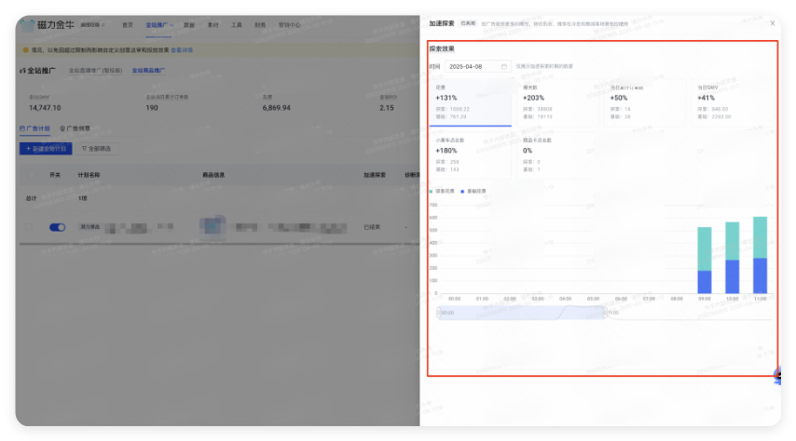Check the select-all checkbox in table header

click(x=28, y=174)
